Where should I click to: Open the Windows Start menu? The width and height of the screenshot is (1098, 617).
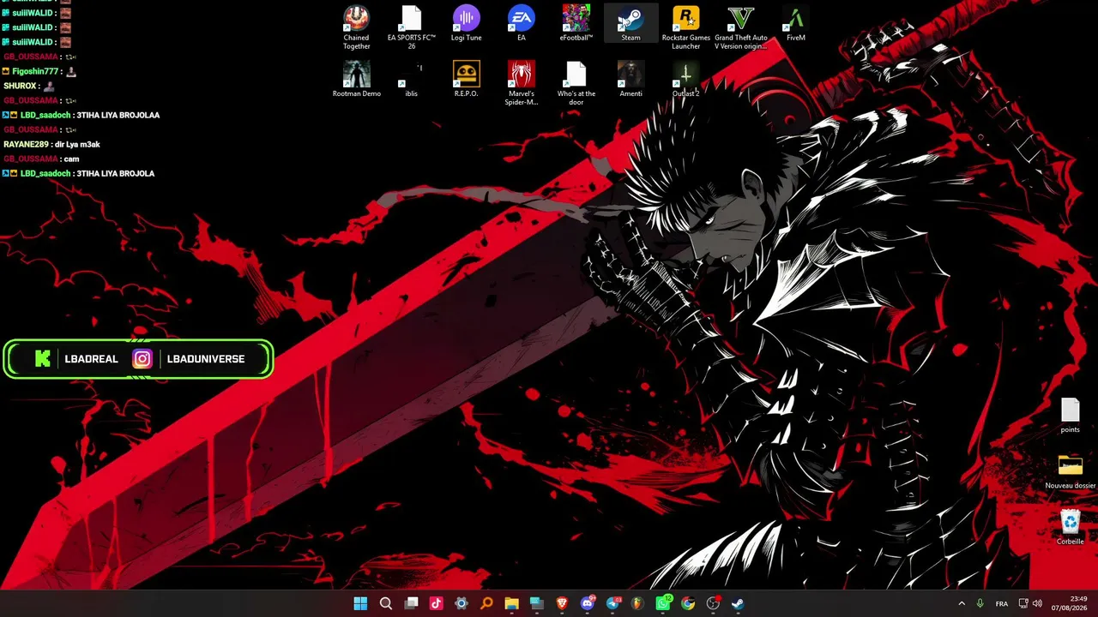coord(360,603)
